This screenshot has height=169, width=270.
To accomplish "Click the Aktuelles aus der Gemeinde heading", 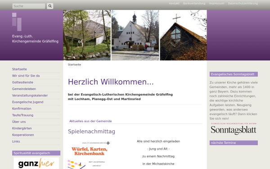I will (90, 121).
